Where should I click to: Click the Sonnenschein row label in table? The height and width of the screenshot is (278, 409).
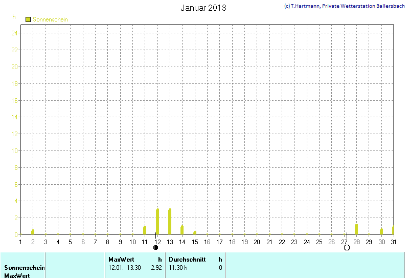pos(25,268)
